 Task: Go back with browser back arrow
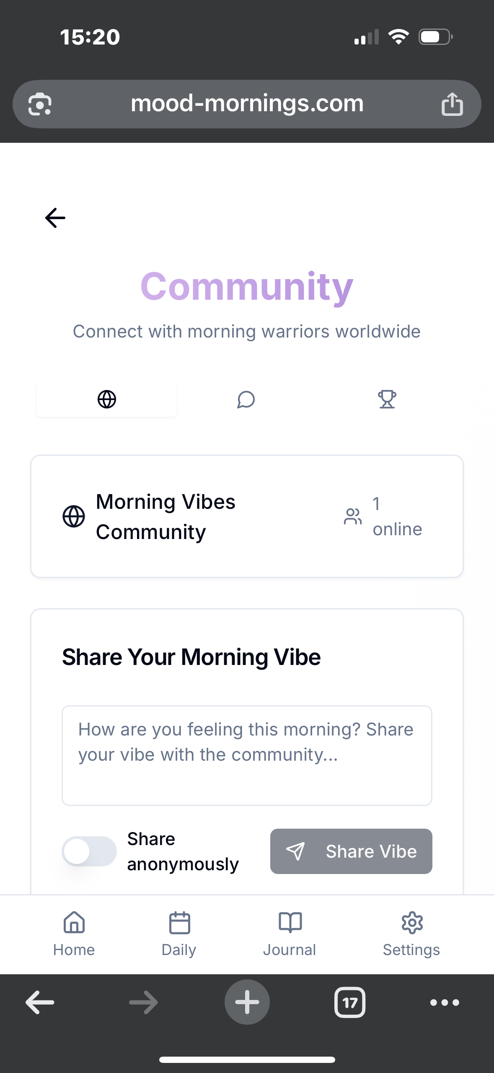click(40, 1002)
